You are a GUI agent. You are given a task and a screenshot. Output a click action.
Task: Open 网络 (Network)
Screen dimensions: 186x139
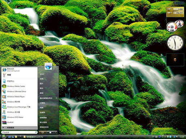[41, 108]
